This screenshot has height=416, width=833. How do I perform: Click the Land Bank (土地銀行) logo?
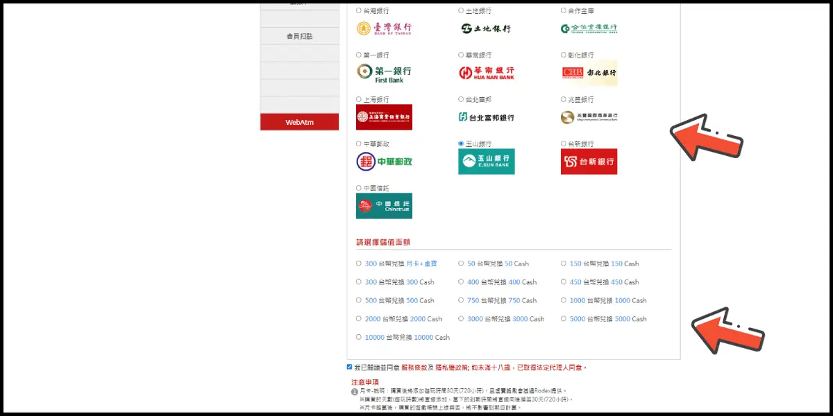(x=486, y=28)
